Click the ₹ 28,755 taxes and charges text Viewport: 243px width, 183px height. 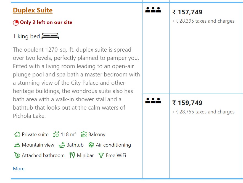point(203,112)
